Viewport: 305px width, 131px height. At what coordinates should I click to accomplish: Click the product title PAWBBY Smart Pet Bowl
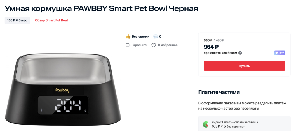click(101, 8)
